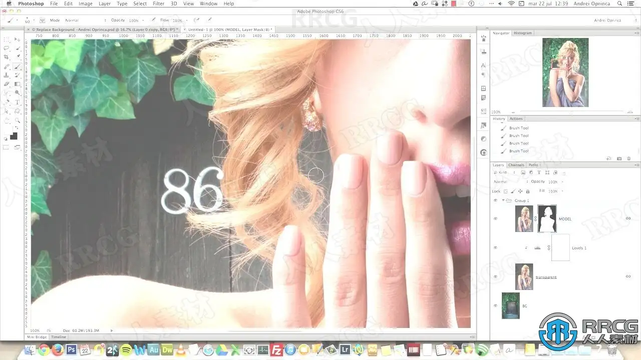Open Photoshop from the Dock
The width and height of the screenshot is (641, 360).
tap(71, 349)
